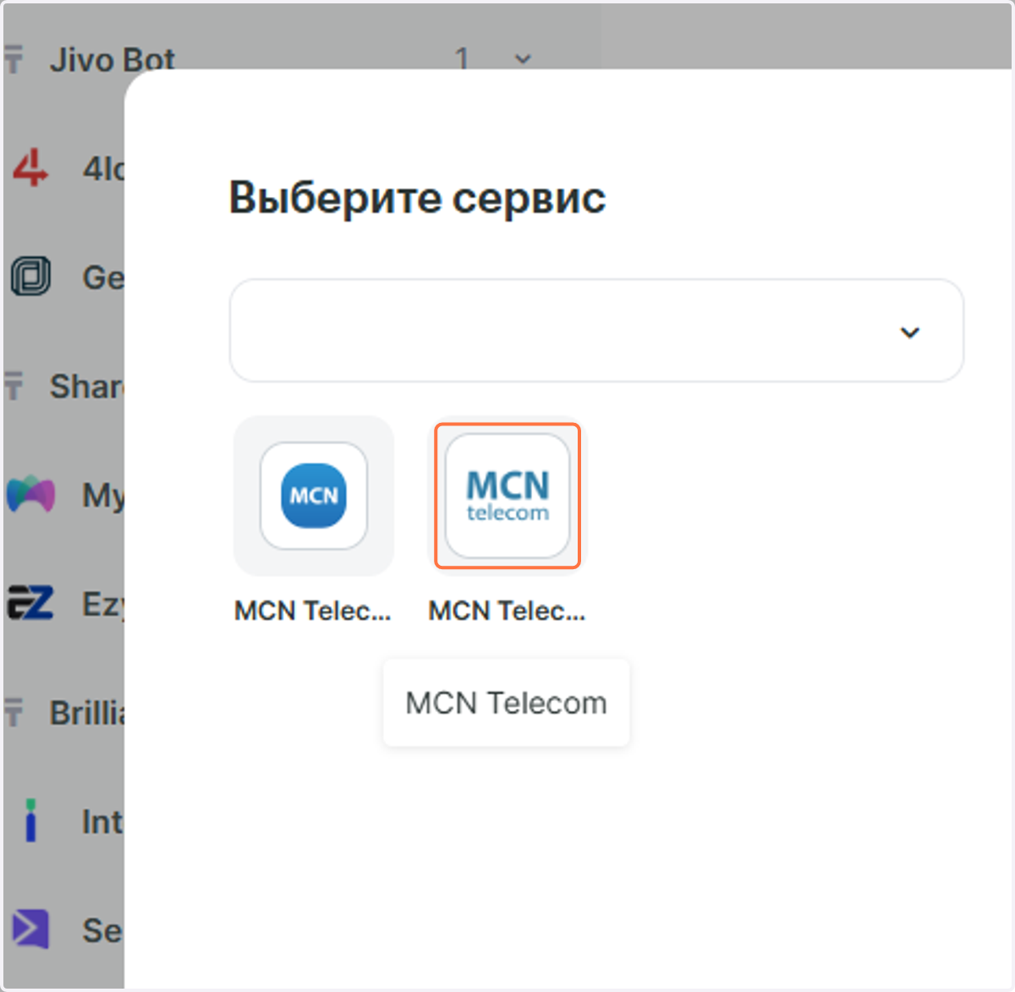The height and width of the screenshot is (992, 1015).
Task: Select the round blue MCN icon service
Action: coord(314,496)
